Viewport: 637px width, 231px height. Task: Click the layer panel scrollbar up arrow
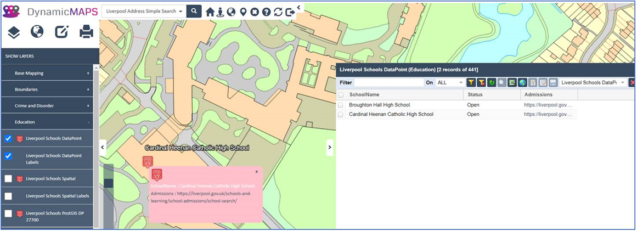(x=96, y=68)
